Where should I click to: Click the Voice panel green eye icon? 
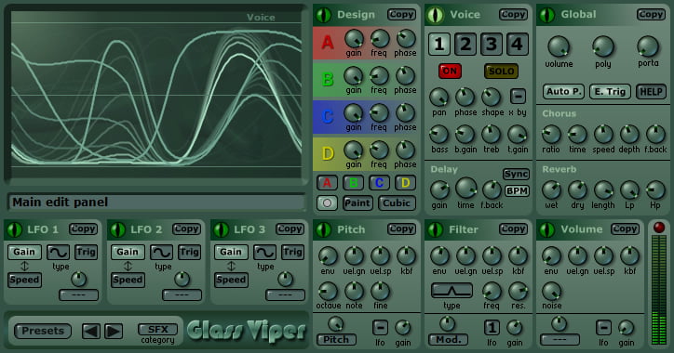[x=436, y=15]
